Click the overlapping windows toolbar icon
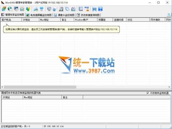Image resolution: width=172 pixels, height=129 pixels. tap(67, 9)
